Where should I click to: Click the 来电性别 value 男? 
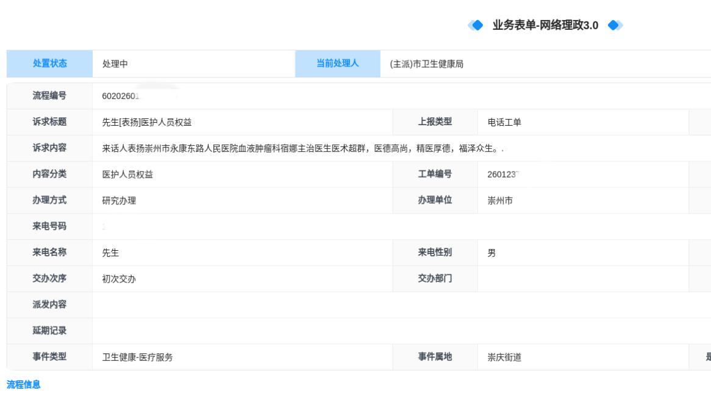[491, 253]
